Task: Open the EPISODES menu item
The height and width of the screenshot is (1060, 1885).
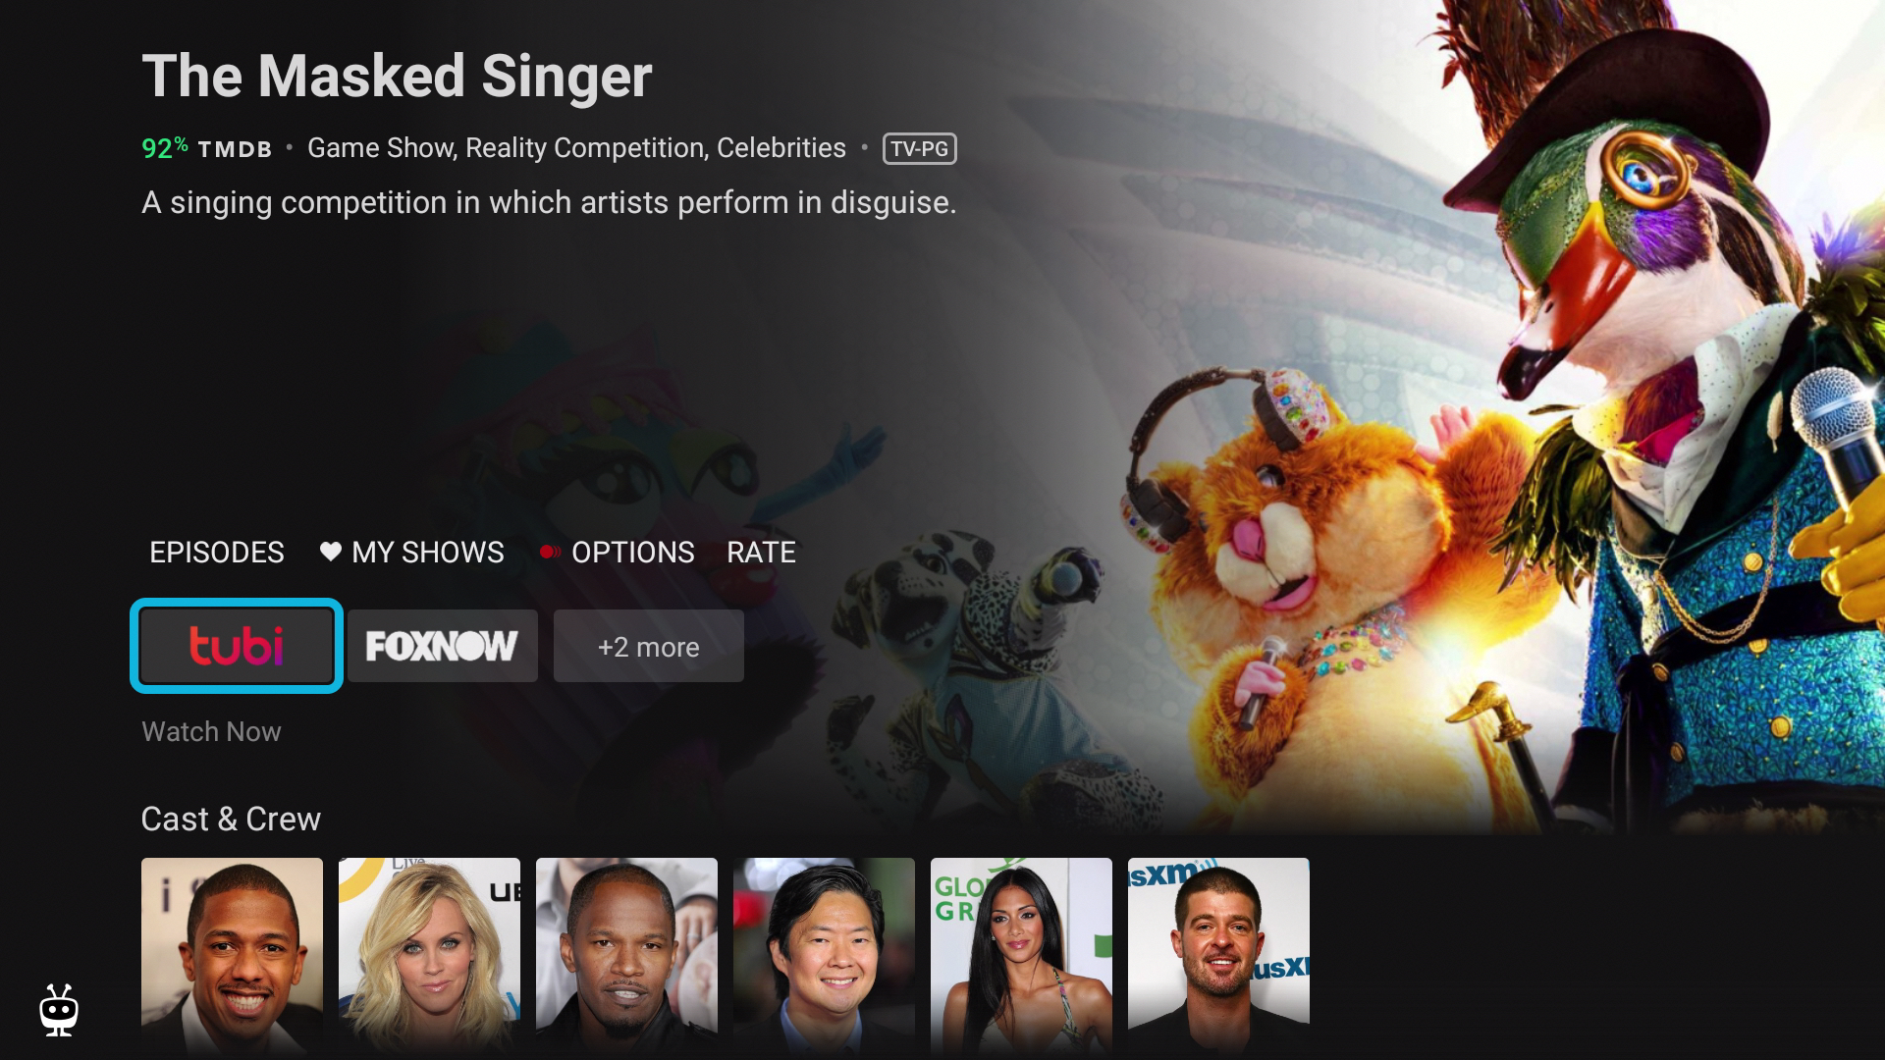Action: pos(217,553)
